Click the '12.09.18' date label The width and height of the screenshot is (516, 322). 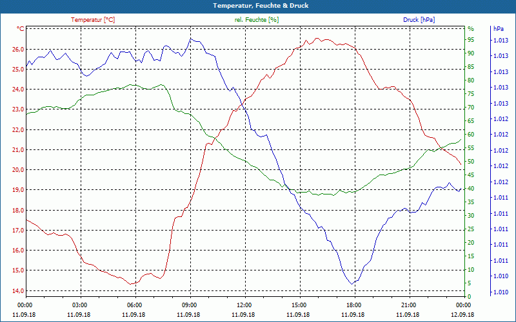[462, 314]
